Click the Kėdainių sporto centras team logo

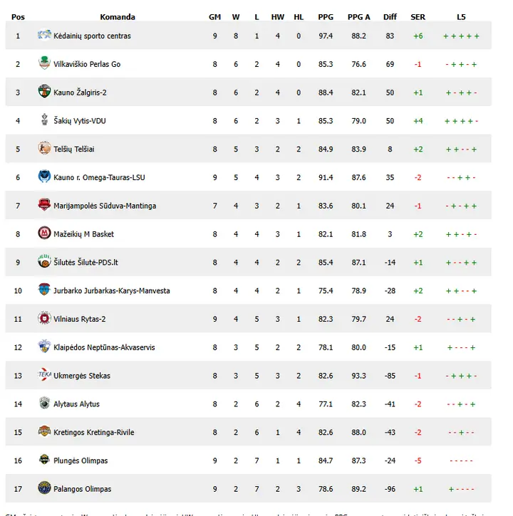(x=44, y=35)
